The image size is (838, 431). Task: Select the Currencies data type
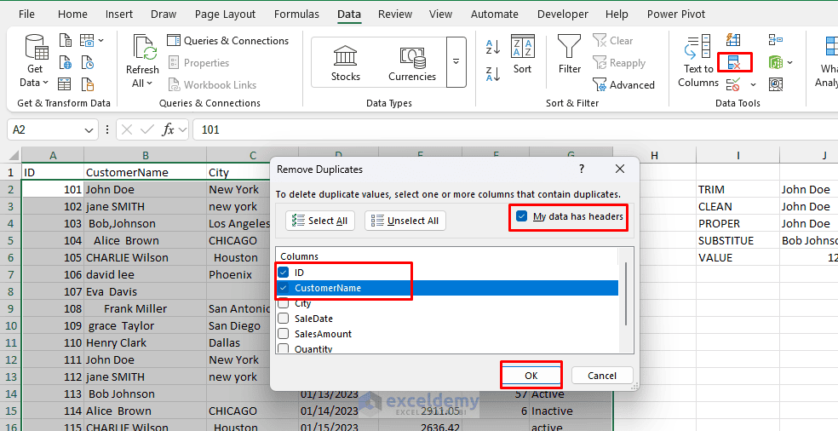click(412, 63)
